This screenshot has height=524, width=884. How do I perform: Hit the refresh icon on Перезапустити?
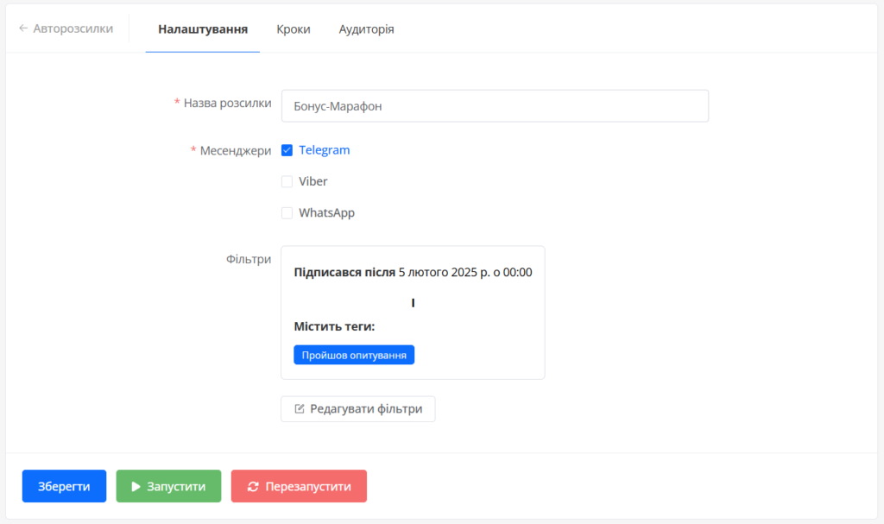pyautogui.click(x=253, y=487)
